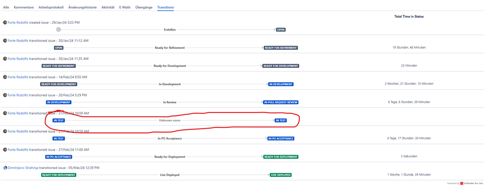Image resolution: width=485 pixels, height=187 pixels.
Task: Open the Extender for Jira link
Action: [x=473, y=183]
